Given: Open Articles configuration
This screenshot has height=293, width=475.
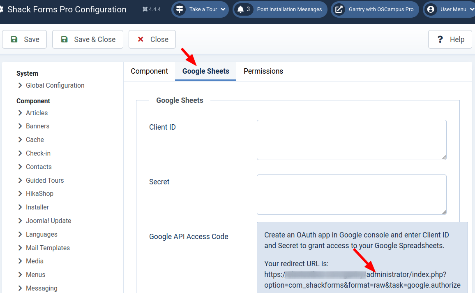Looking at the screenshot, I should (x=37, y=113).
